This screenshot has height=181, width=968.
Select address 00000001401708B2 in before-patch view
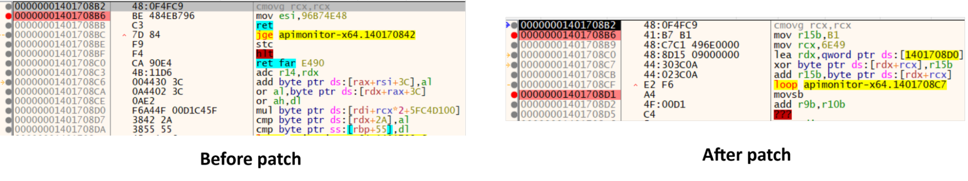click(x=60, y=6)
